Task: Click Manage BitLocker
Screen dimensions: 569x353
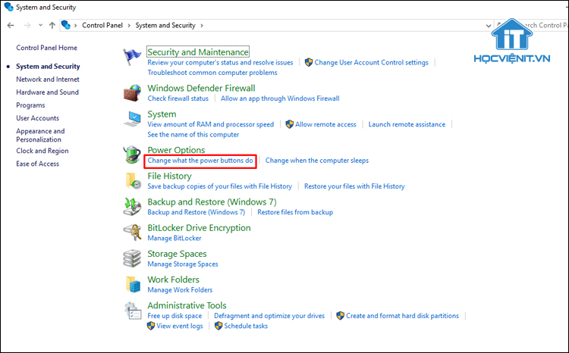Action: 174,239
